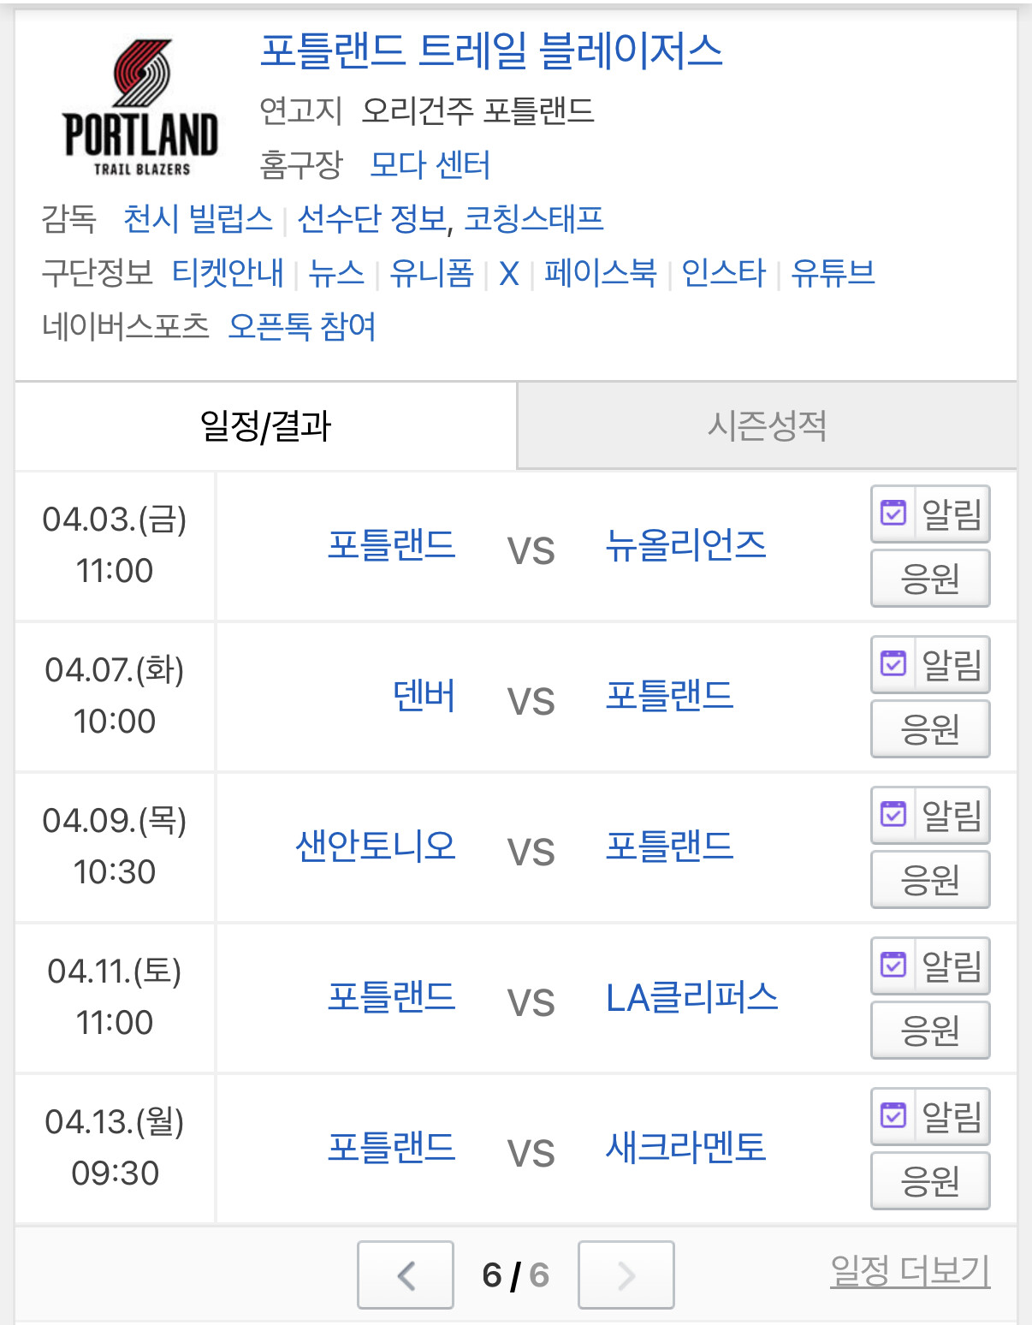Image resolution: width=1032 pixels, height=1325 pixels.
Task: Open the 티켓안내 ticket info link
Action: pos(228,274)
